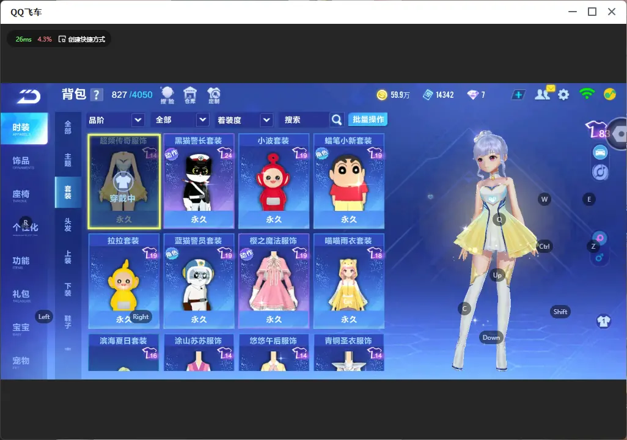The height and width of the screenshot is (440, 627).
Task: Open the friends icon with mail badge
Action: [543, 94]
